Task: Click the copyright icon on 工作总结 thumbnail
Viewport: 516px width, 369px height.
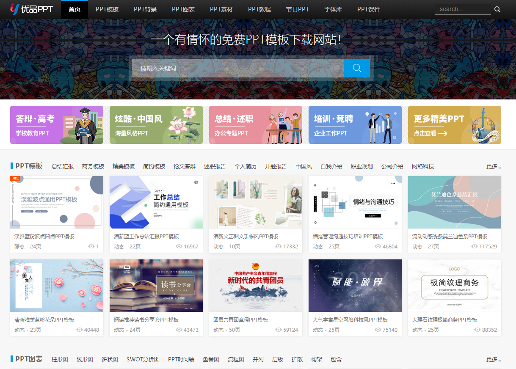Action: click(x=196, y=182)
